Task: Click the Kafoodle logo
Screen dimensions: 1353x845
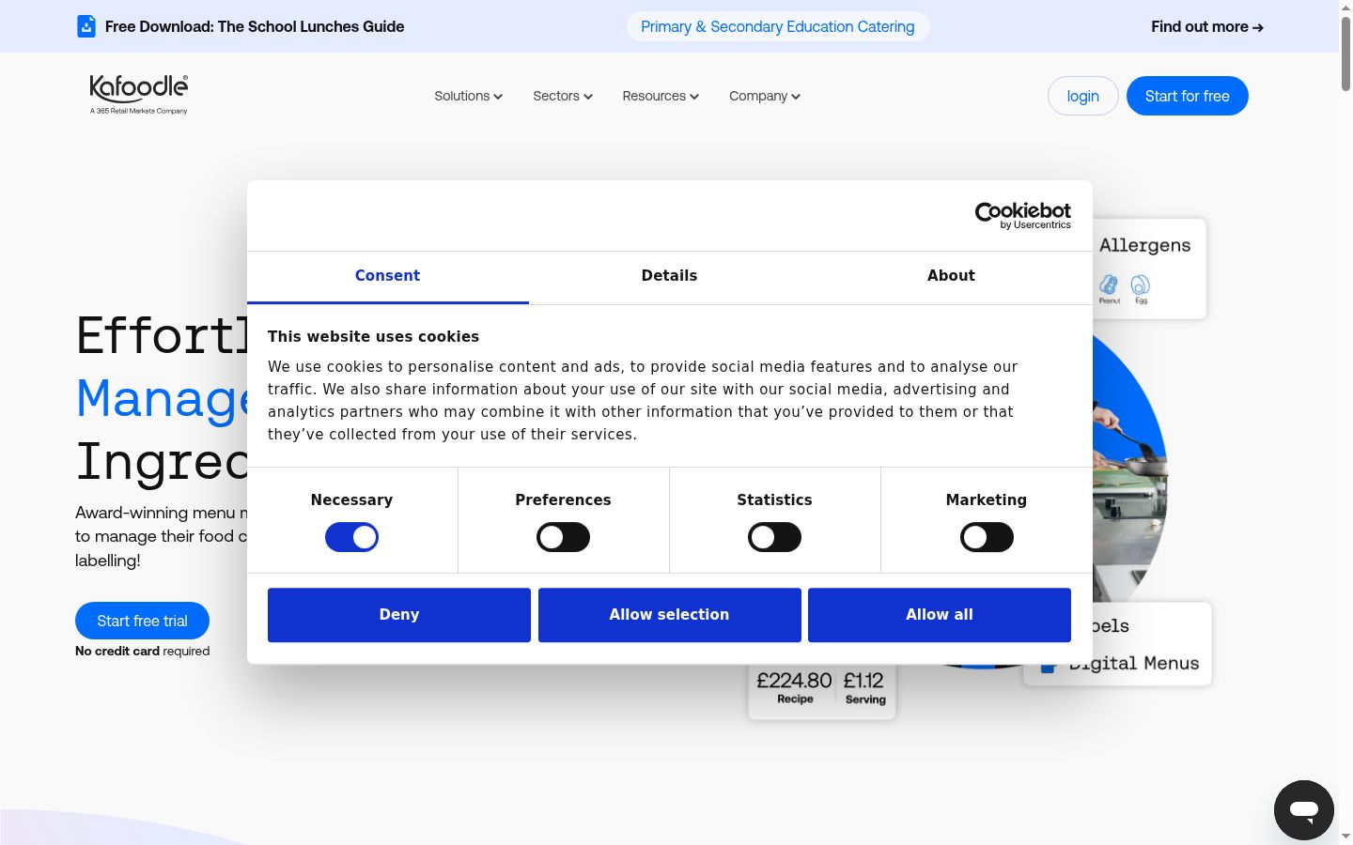Action: [x=139, y=95]
